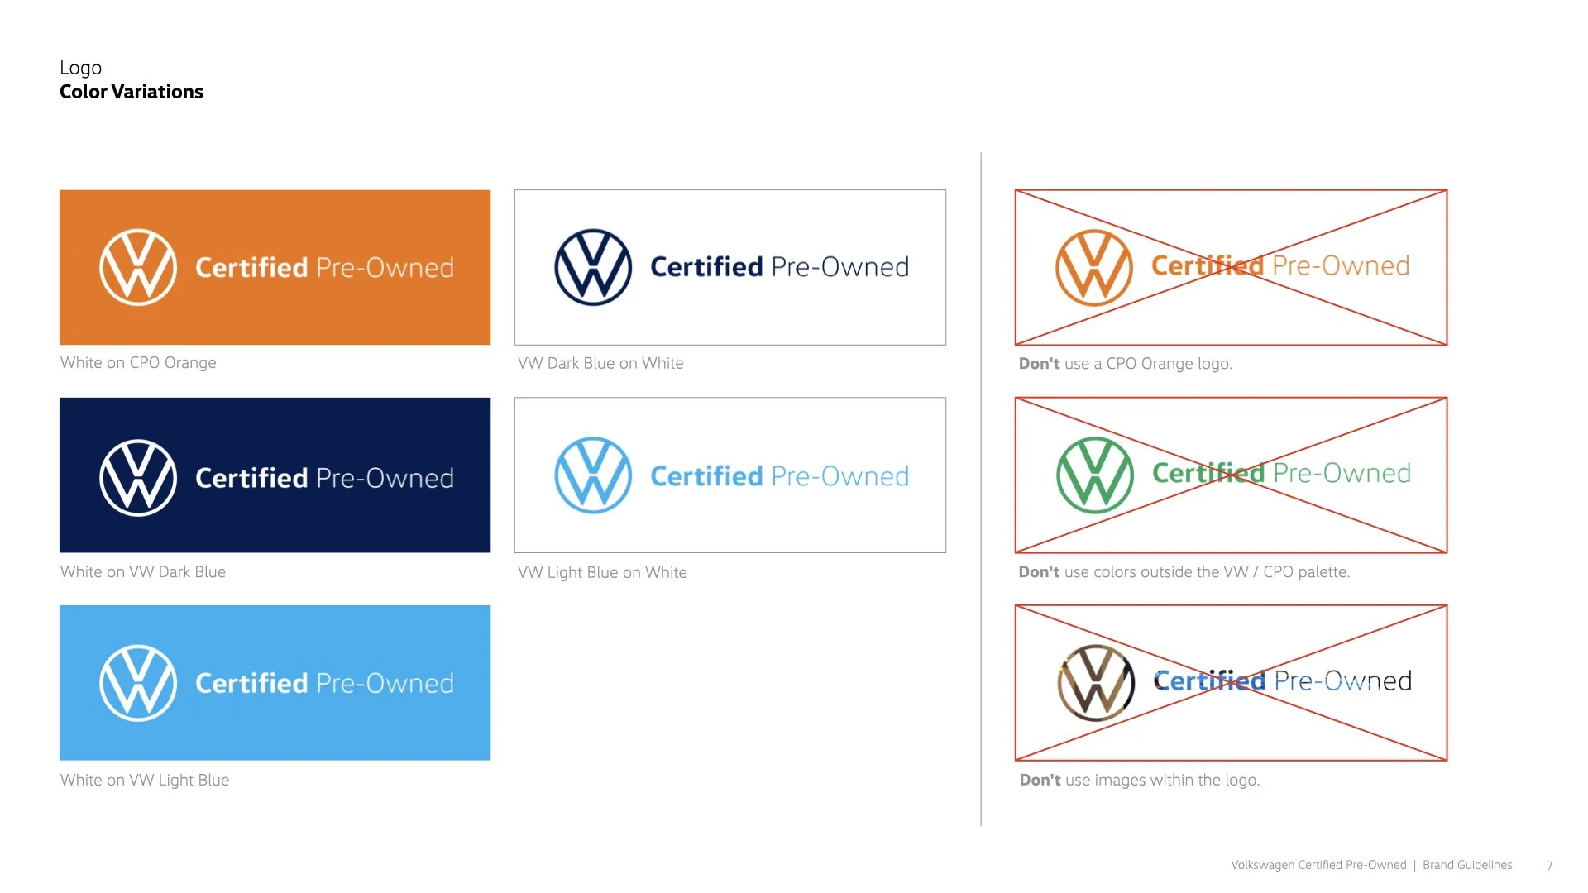1588x893 pixels.
Task: Select the light blue VW logo on white
Action: coord(593,475)
